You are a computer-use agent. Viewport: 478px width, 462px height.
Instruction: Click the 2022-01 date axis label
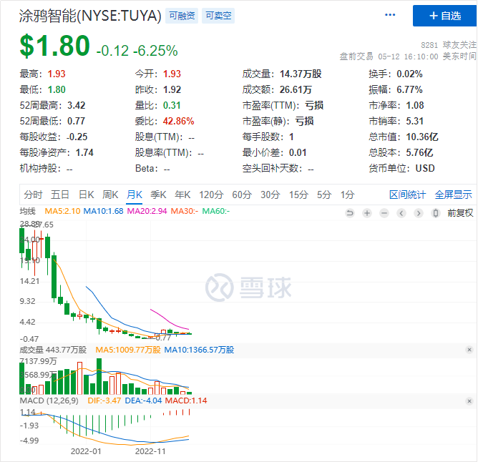pos(86,451)
